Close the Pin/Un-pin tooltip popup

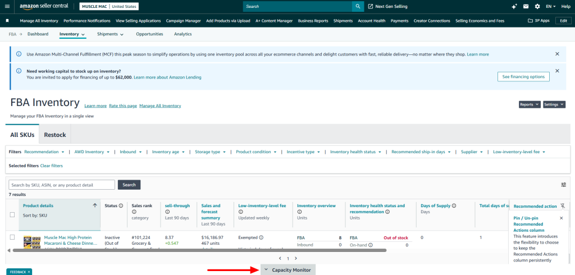[561, 218]
